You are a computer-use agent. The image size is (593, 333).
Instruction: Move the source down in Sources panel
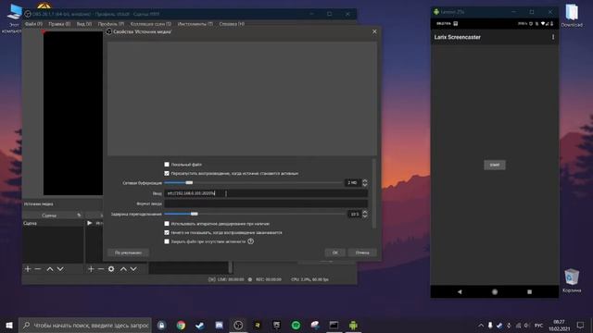133,269
